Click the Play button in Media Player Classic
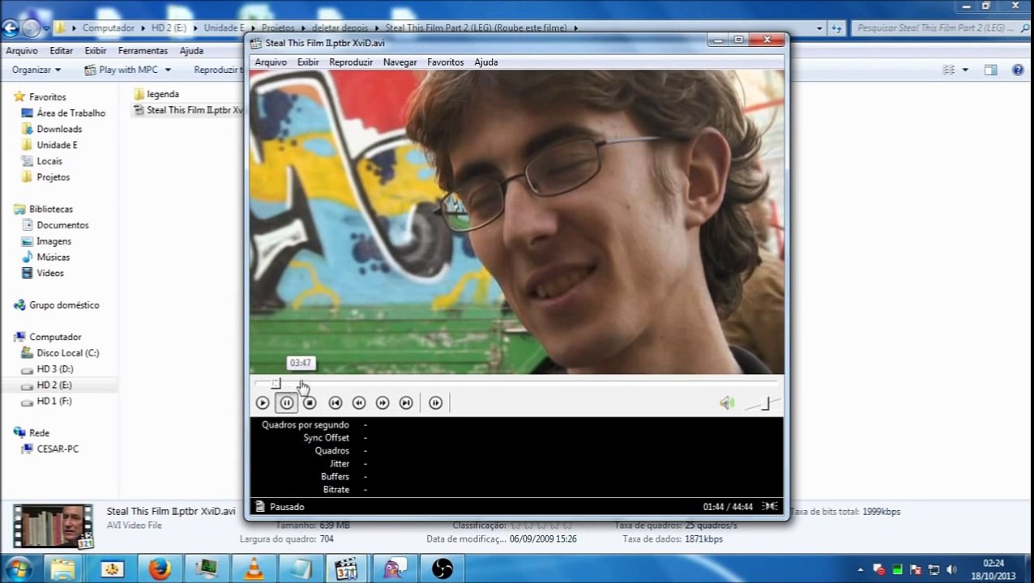The width and height of the screenshot is (1034, 583). pos(263,402)
